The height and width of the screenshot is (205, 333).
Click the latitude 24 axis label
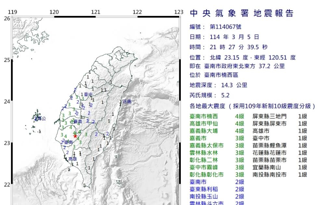coord(7,102)
